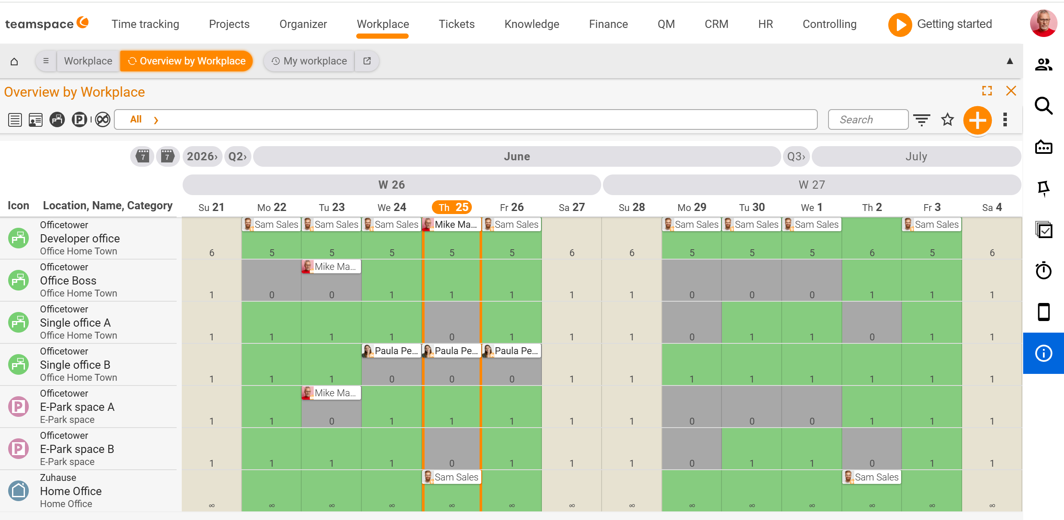Open Mike Ma booking in Office Boss row
This screenshot has width=1064, height=520.
click(x=331, y=266)
